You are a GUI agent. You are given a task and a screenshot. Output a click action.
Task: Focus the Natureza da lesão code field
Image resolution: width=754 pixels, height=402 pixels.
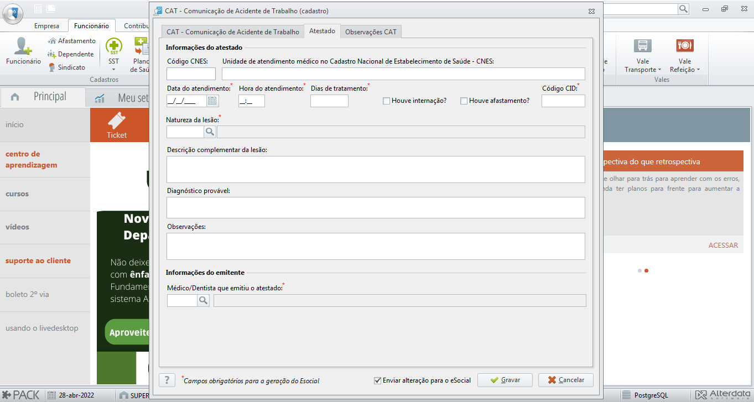click(185, 132)
